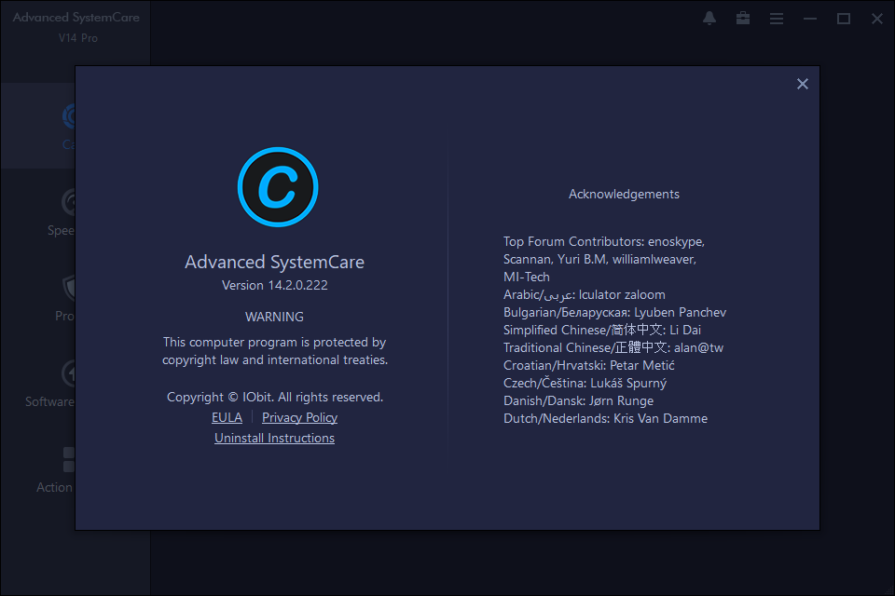Screen dimensions: 895x596
Task: Click the Czech/Čeština: Lukáš Spurný line
Action: 585,384
